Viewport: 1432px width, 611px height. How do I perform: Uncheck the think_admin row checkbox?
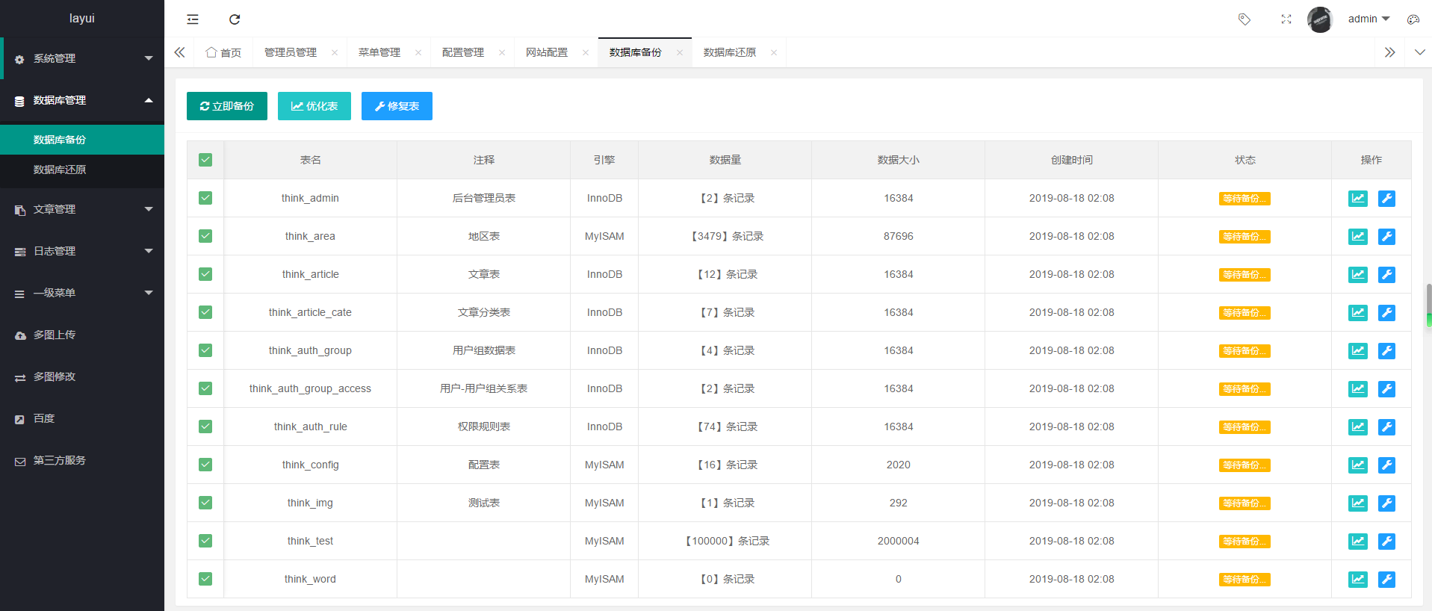click(205, 198)
